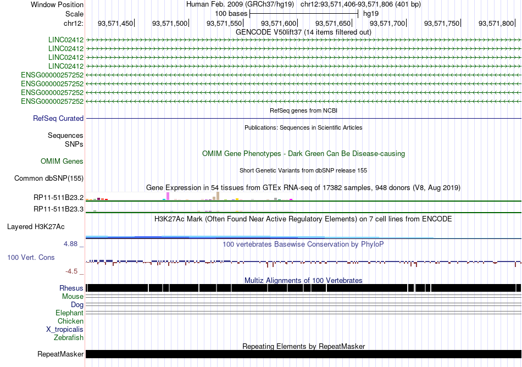Click the tall pink bar in RP11-511B23.2 expression
Viewport: 522px width, 367px height.
(x=168, y=196)
